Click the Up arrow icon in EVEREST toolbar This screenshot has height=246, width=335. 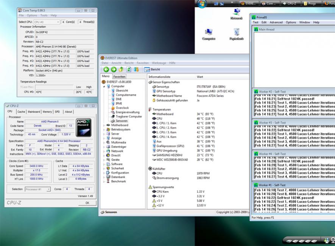coord(121,70)
